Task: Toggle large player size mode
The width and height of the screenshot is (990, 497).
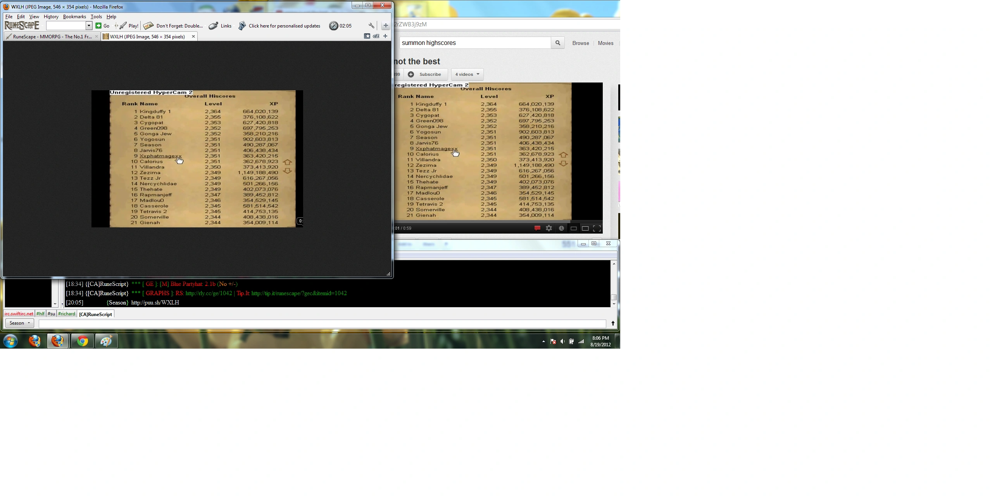Action: click(585, 229)
